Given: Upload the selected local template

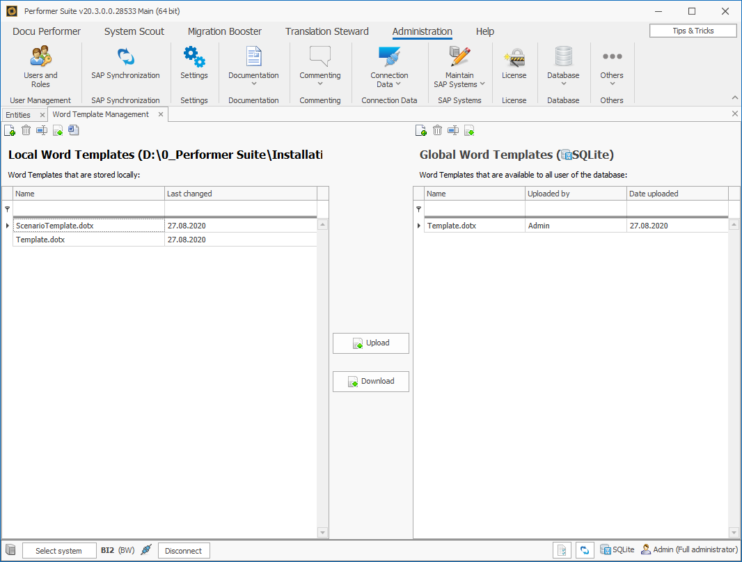Looking at the screenshot, I should 371,343.
